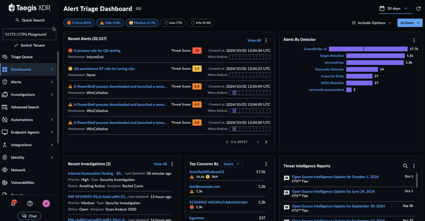The width and height of the screenshot is (425, 221).
Task: Expand the Alerts submenu chevron
Action: (52, 82)
